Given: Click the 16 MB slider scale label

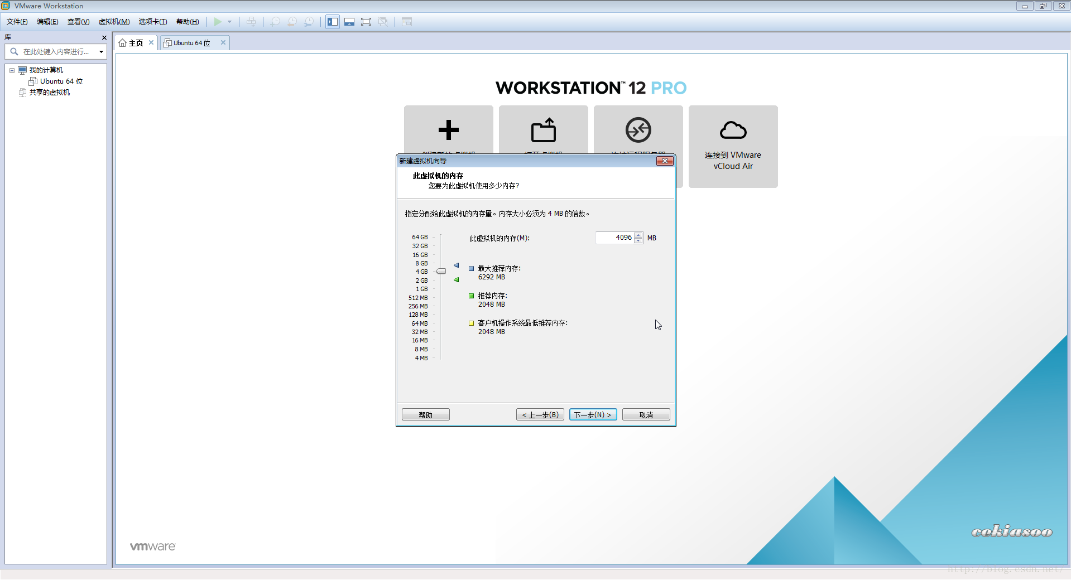Looking at the screenshot, I should coord(420,341).
